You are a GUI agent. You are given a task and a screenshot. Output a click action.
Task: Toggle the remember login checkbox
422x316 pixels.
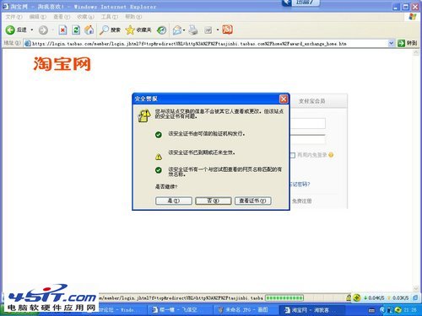click(x=292, y=155)
